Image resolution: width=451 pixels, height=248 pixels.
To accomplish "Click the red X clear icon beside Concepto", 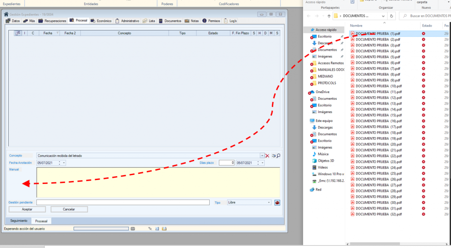I will click(267, 156).
